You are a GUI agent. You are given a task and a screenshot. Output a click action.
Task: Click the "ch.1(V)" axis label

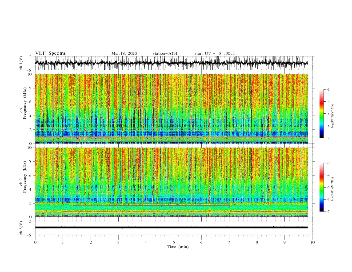coord(21,63)
